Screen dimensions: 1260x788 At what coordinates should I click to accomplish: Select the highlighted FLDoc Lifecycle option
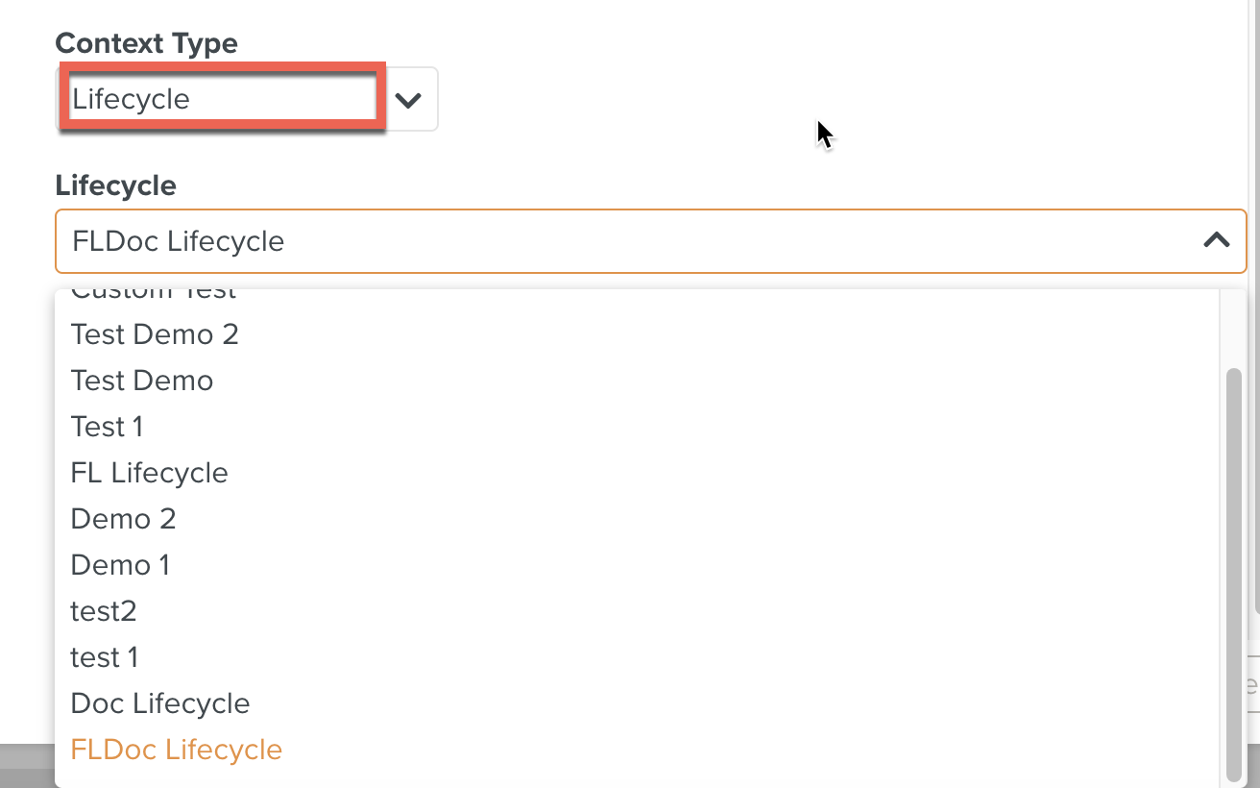coord(176,750)
